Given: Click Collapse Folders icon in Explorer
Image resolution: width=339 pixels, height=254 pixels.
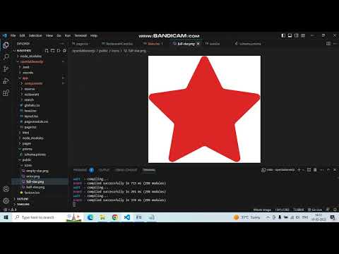Looking at the screenshot, I should pyautogui.click(x=64, y=51).
